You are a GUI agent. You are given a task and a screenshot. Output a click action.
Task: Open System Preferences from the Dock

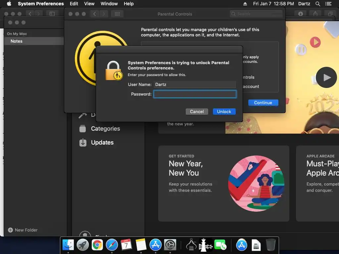point(170,245)
